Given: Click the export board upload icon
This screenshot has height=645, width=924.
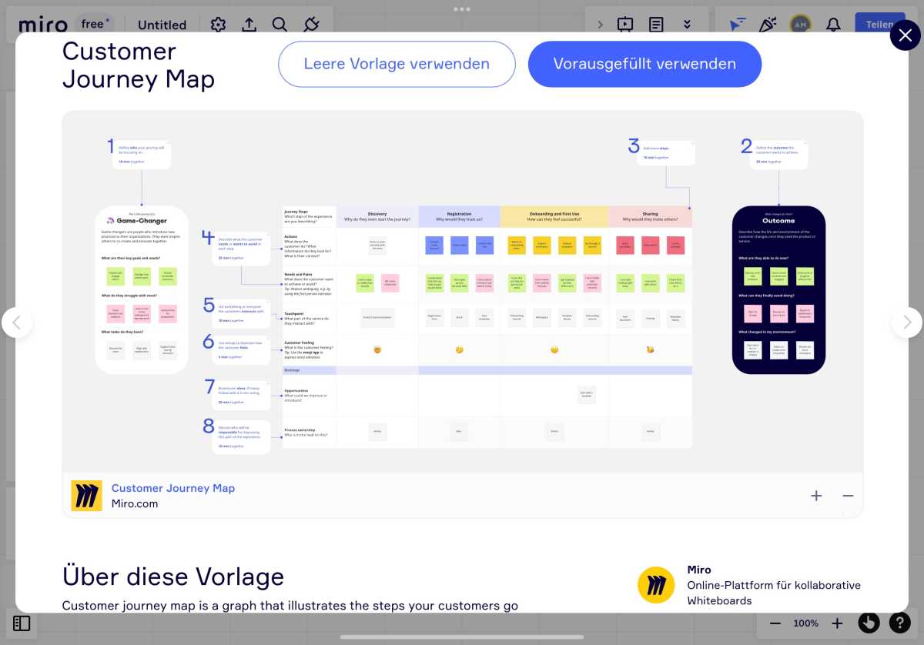Looking at the screenshot, I should [249, 25].
